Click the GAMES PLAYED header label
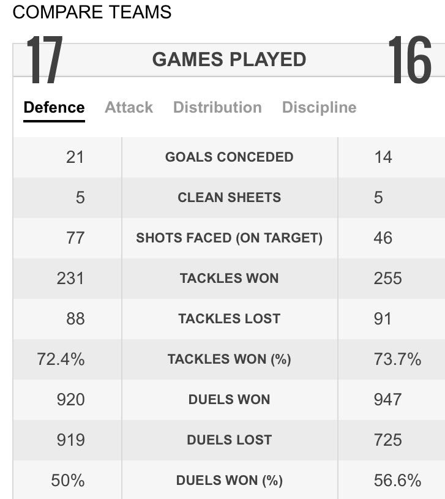 pos(229,59)
